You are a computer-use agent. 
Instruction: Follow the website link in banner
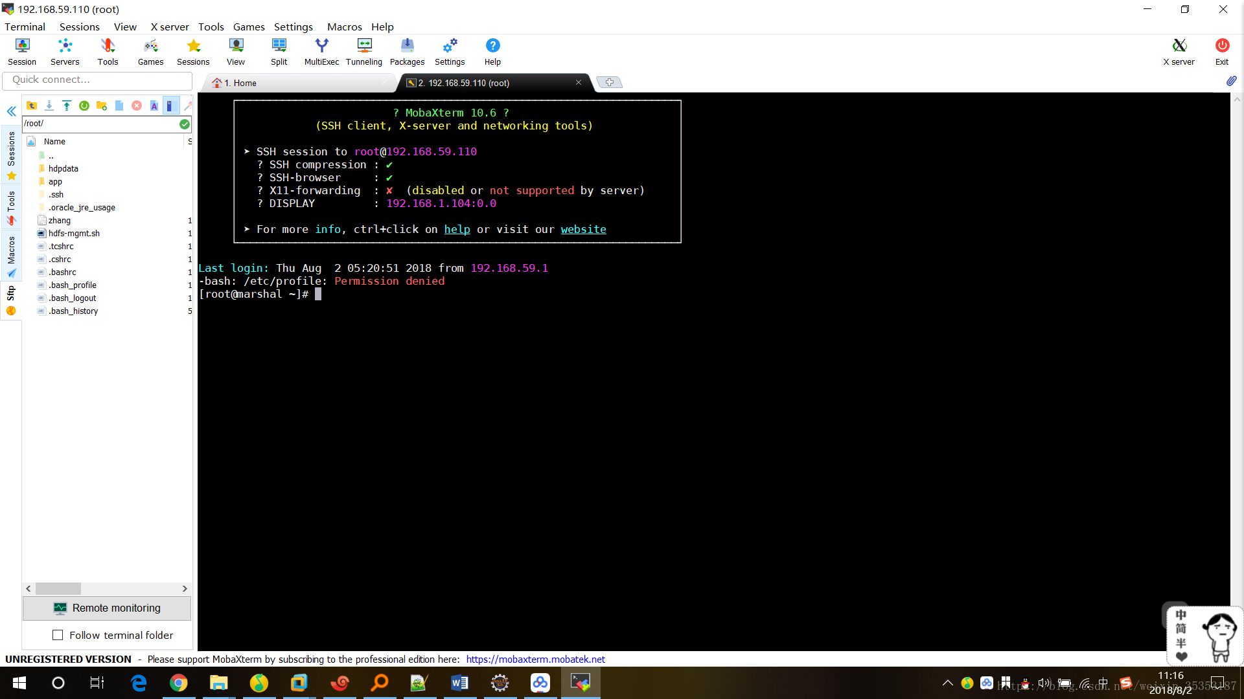[583, 229]
